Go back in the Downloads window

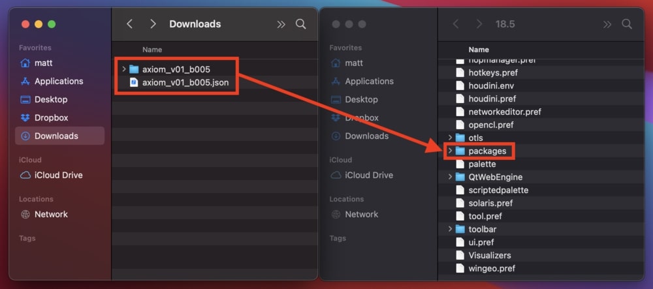pyautogui.click(x=129, y=24)
